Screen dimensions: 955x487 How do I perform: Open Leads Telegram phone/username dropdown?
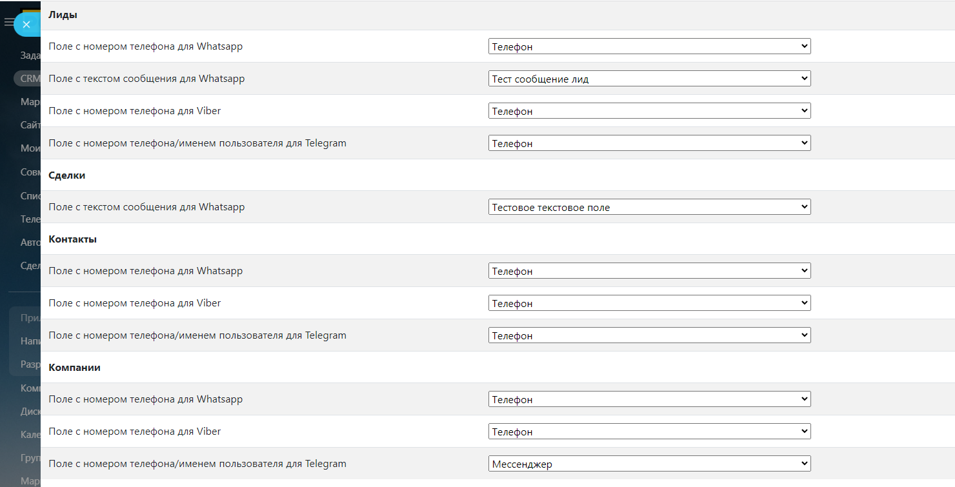(x=649, y=143)
